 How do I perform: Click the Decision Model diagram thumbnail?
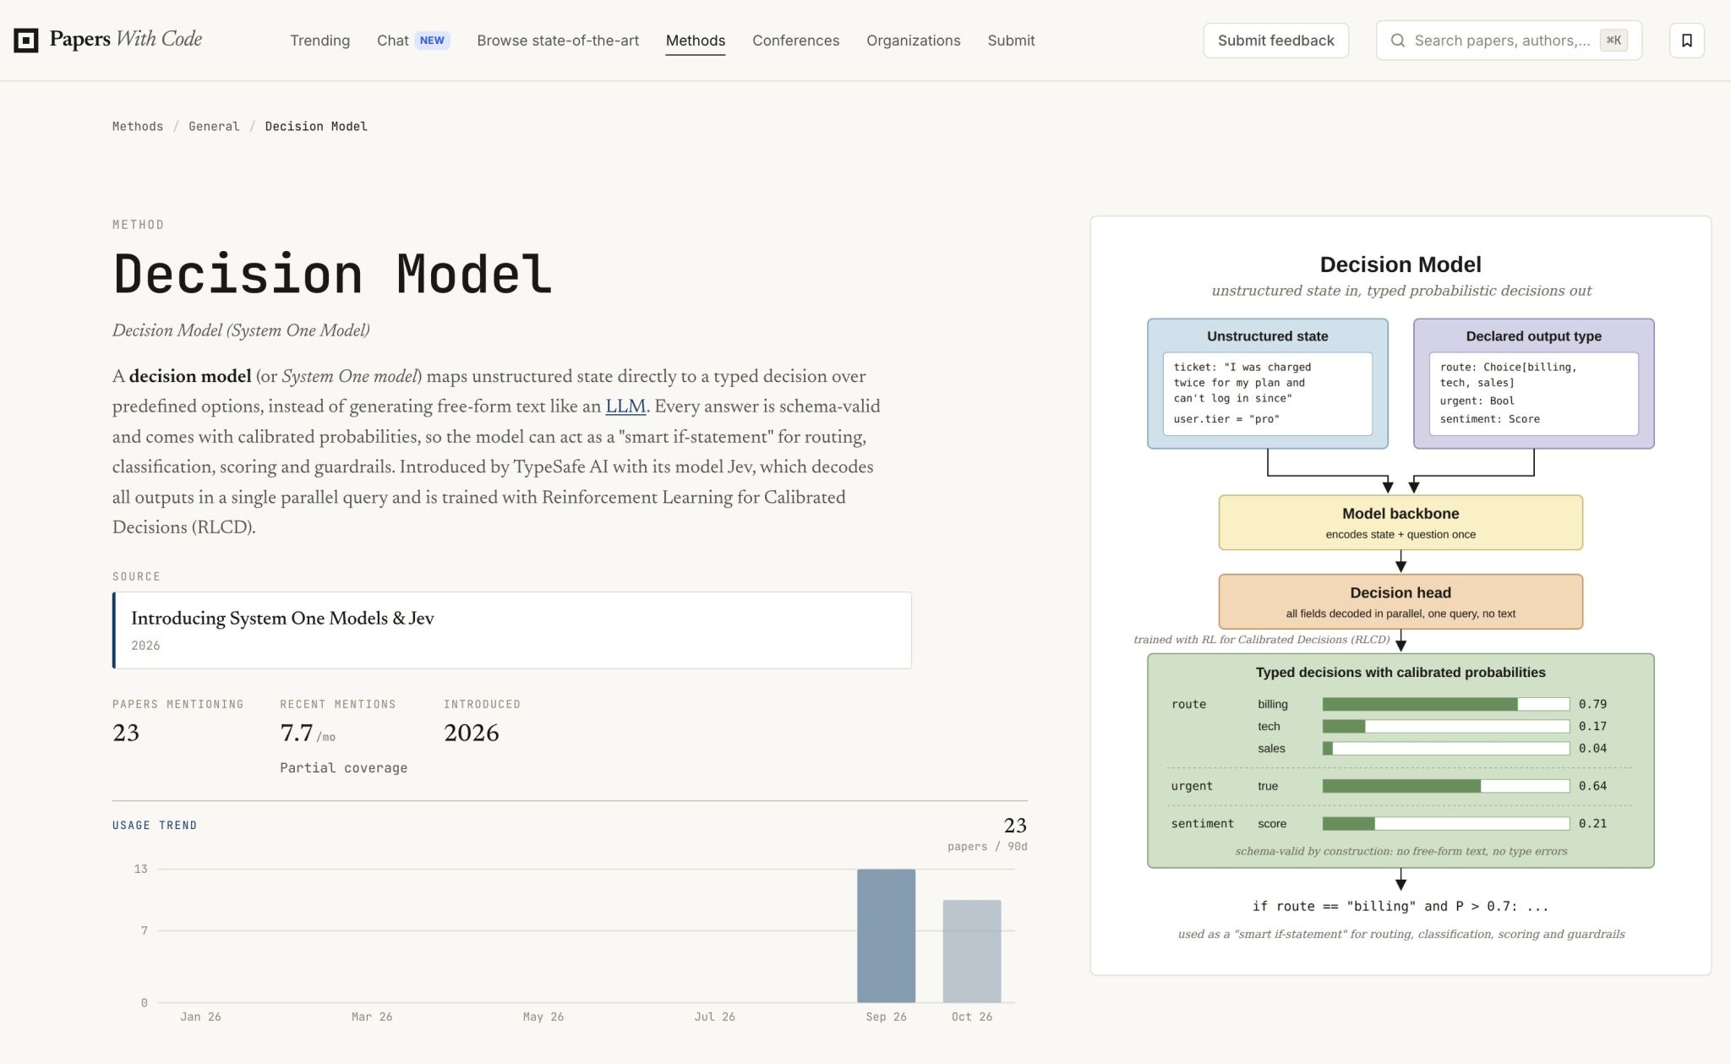pyautogui.click(x=1401, y=596)
